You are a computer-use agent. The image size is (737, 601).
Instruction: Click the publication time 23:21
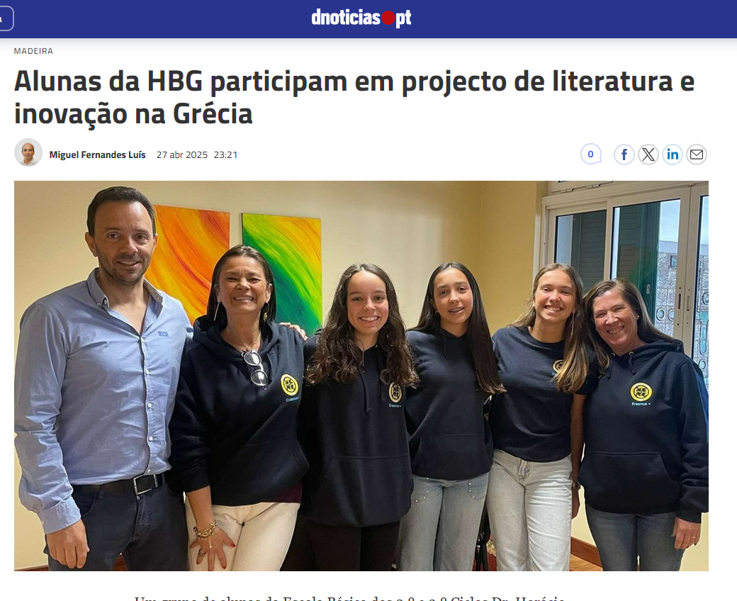point(225,155)
